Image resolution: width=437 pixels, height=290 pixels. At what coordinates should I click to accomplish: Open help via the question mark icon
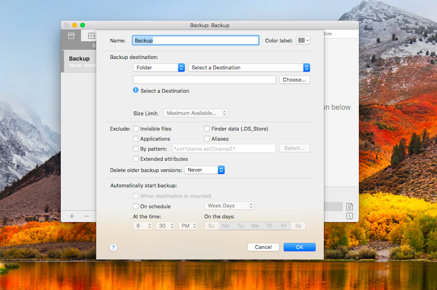click(113, 247)
